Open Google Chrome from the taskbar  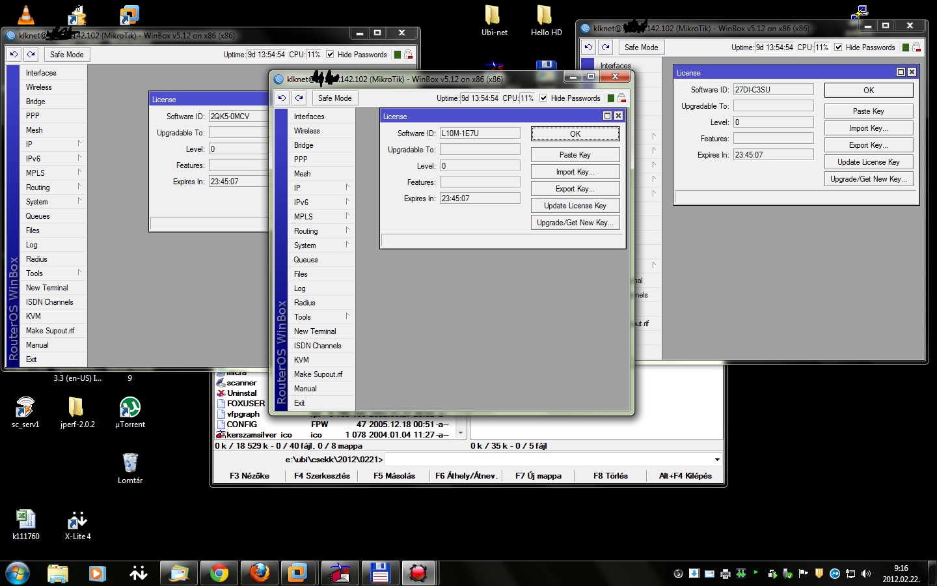(219, 574)
